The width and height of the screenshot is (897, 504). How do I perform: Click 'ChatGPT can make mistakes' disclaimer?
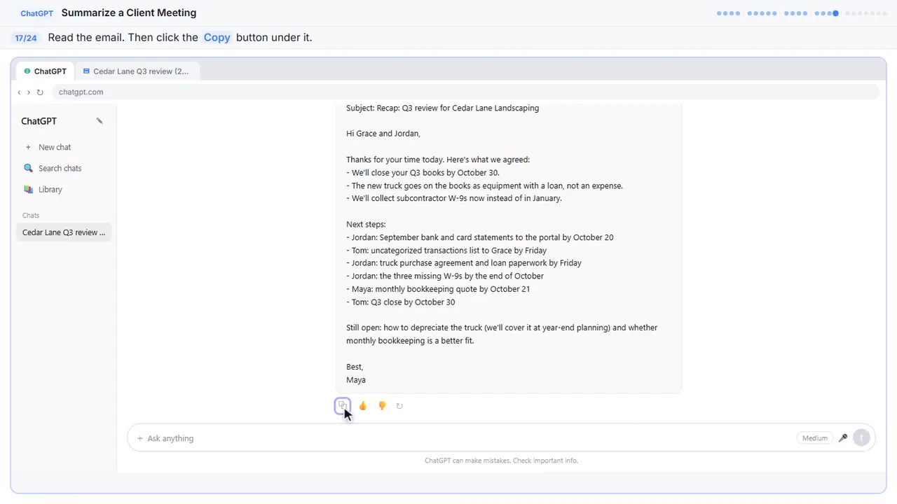point(501,461)
